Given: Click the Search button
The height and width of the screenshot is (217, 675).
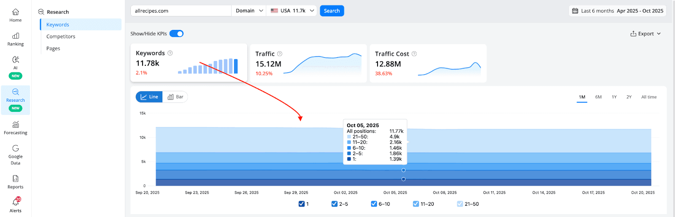Looking at the screenshot, I should (x=332, y=11).
